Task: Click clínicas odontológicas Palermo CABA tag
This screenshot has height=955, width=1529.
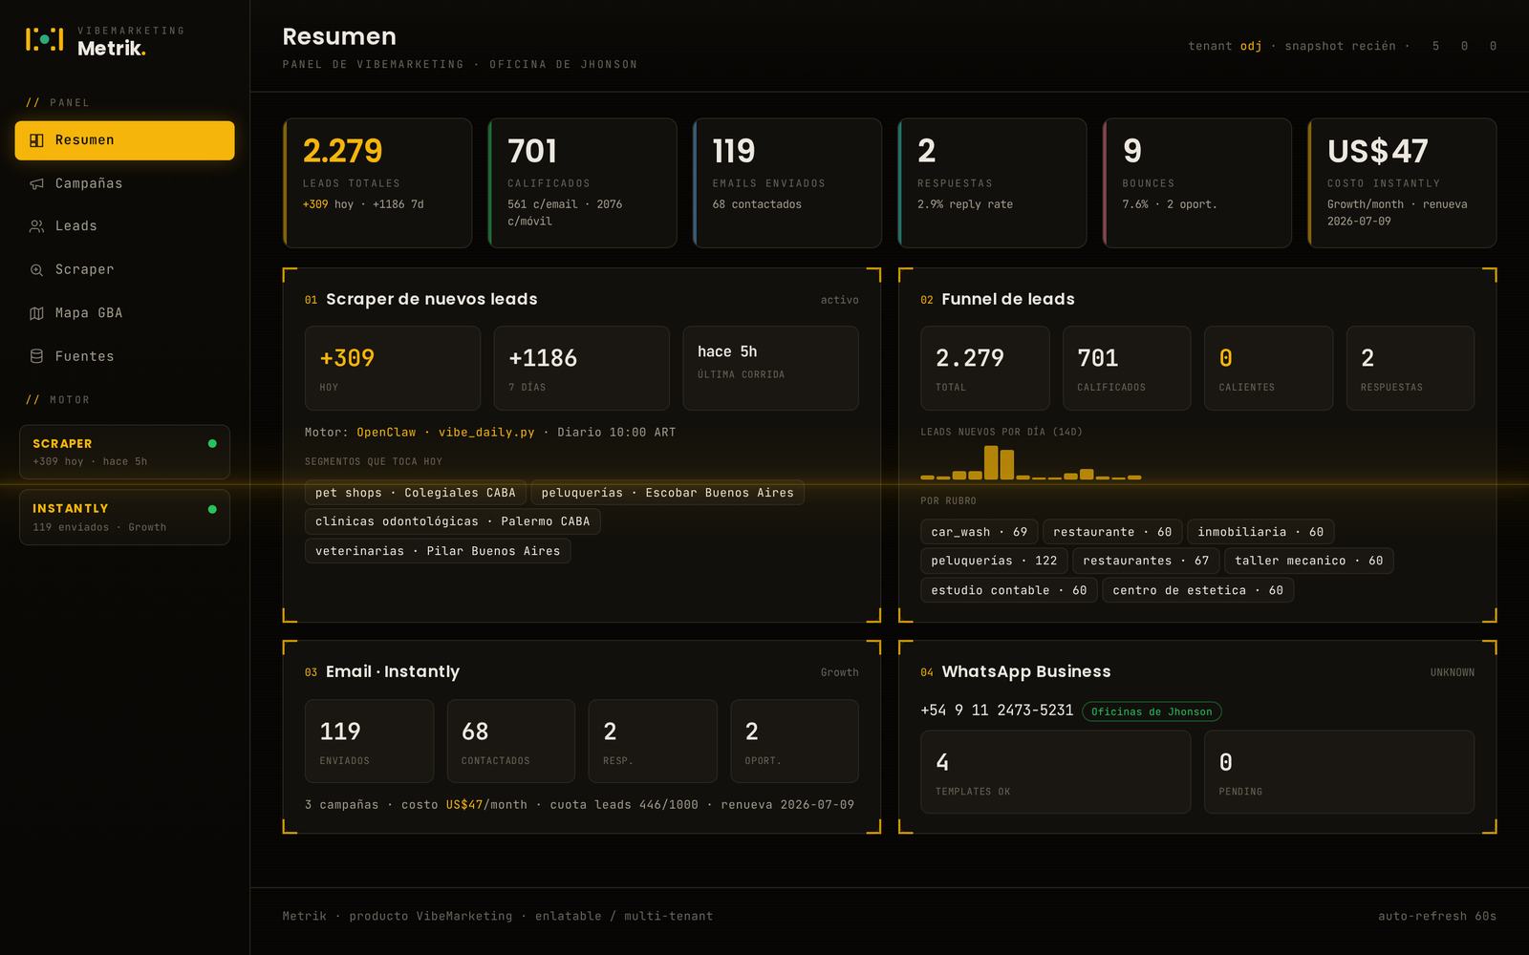Action: 453,521
